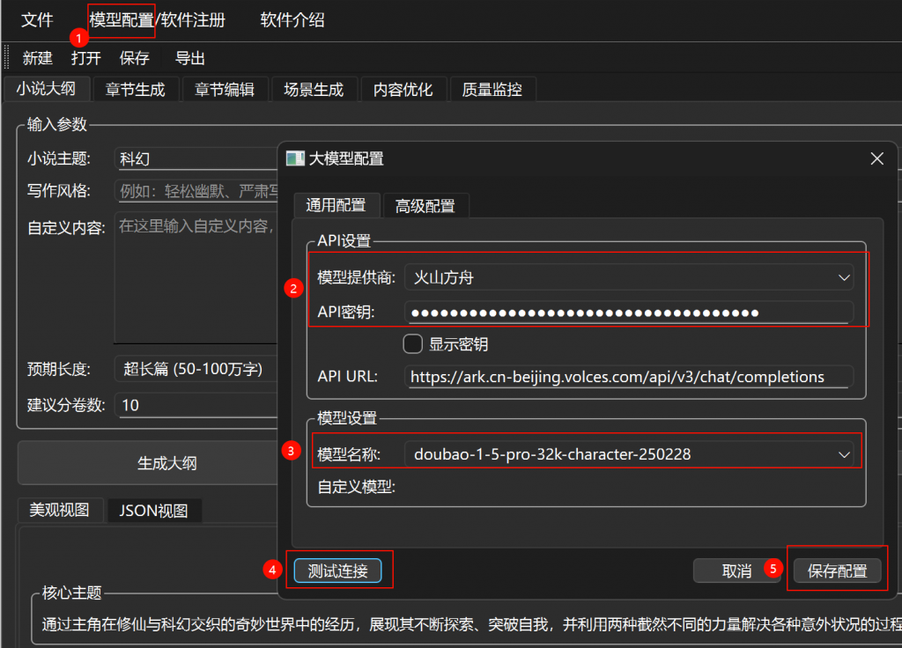
Task: Open the 软件介绍 menu
Action: [291, 19]
